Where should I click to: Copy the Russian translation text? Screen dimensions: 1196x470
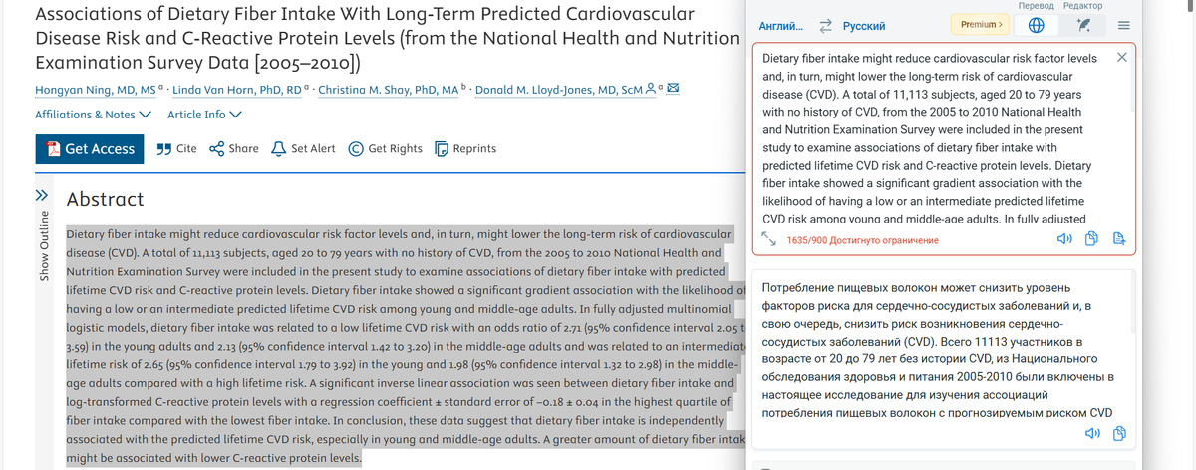point(1119,434)
